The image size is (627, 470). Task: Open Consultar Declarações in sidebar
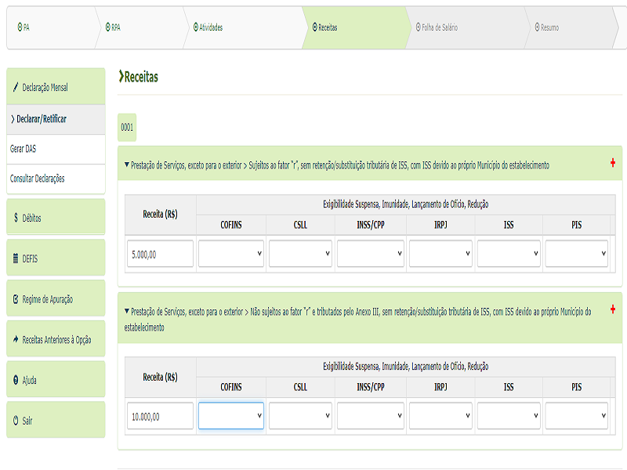[x=38, y=179]
